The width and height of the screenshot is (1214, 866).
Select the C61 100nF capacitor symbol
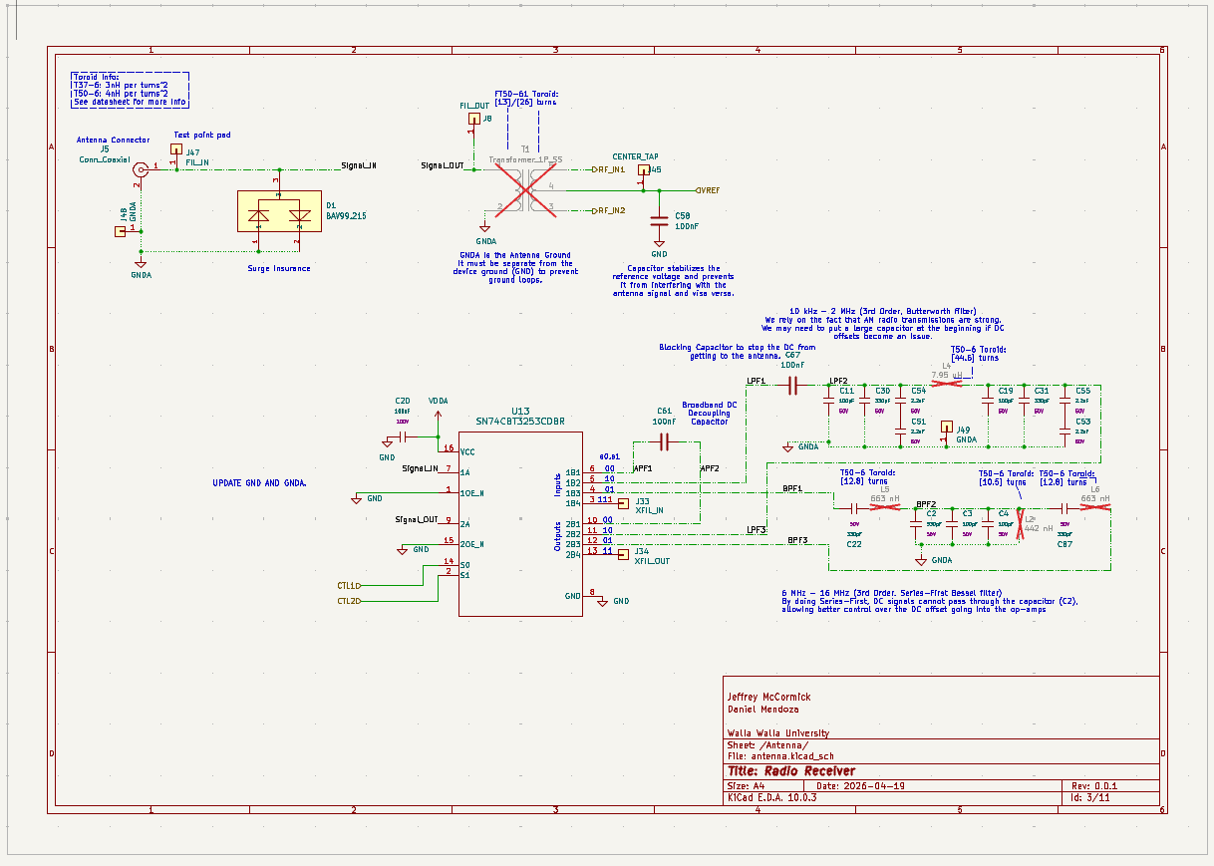point(666,441)
